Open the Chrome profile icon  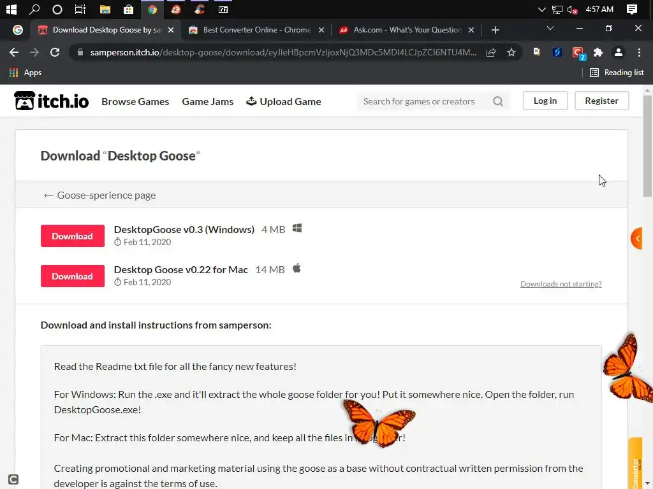pyautogui.click(x=619, y=52)
